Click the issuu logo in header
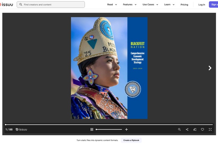The width and height of the screenshot is (218, 144). coord(6,5)
